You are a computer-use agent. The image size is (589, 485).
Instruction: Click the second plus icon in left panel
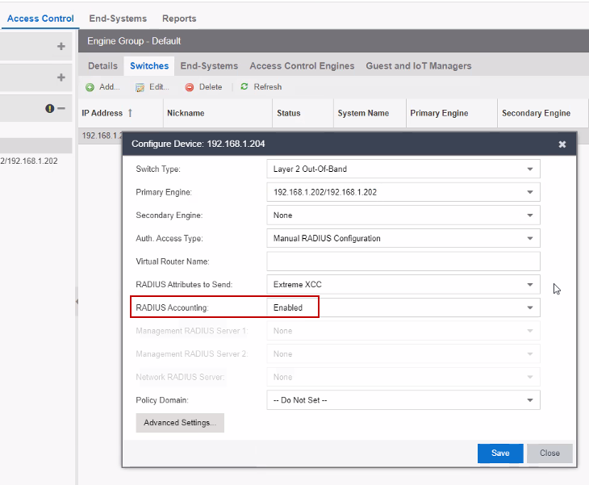pyautogui.click(x=61, y=77)
